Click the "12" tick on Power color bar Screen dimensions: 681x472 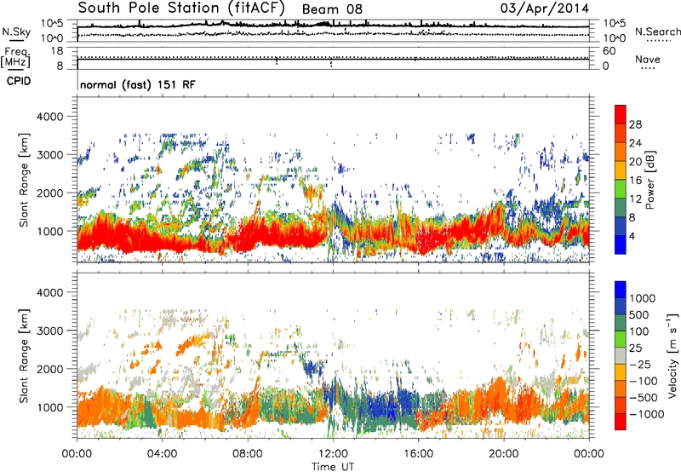[x=635, y=199]
